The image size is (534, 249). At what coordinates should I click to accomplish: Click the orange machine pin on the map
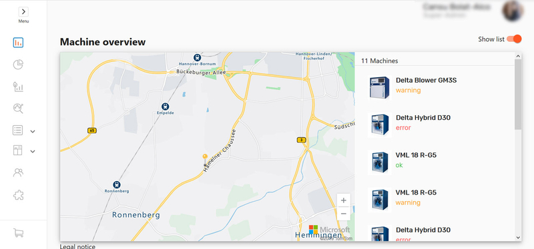pos(205,156)
